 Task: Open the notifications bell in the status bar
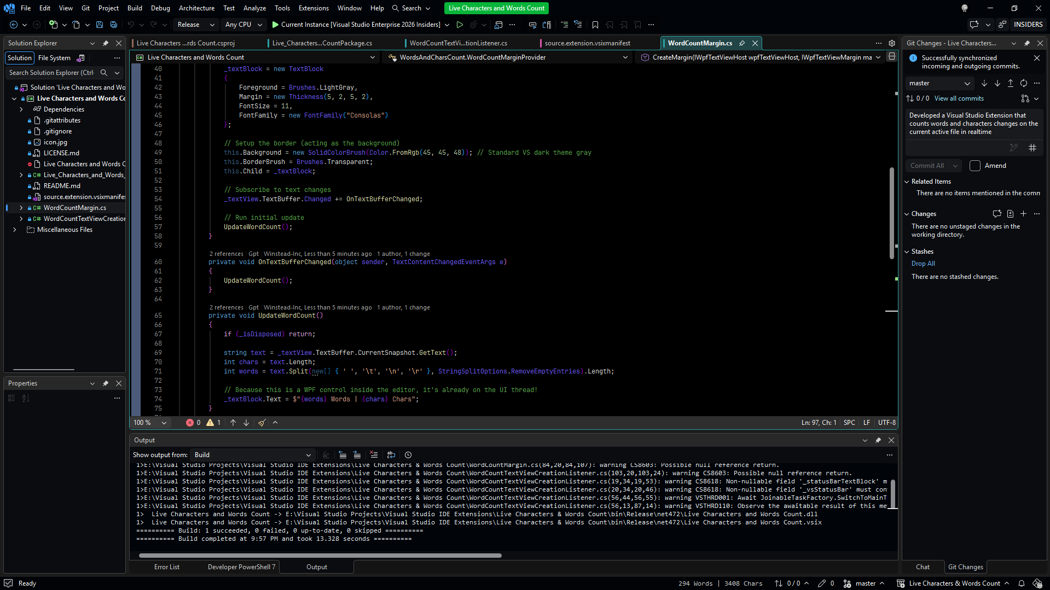(x=1021, y=583)
